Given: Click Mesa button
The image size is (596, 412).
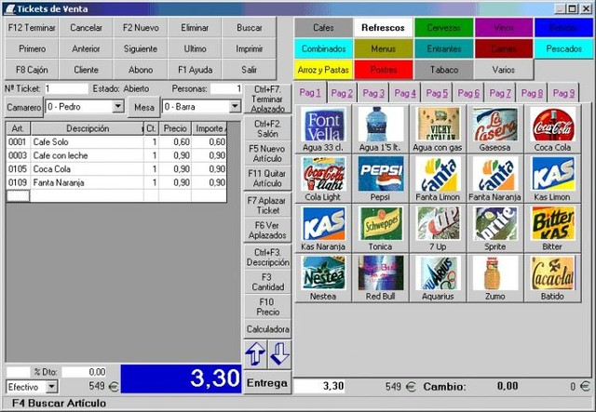Looking at the screenshot, I should pyautogui.click(x=144, y=107).
